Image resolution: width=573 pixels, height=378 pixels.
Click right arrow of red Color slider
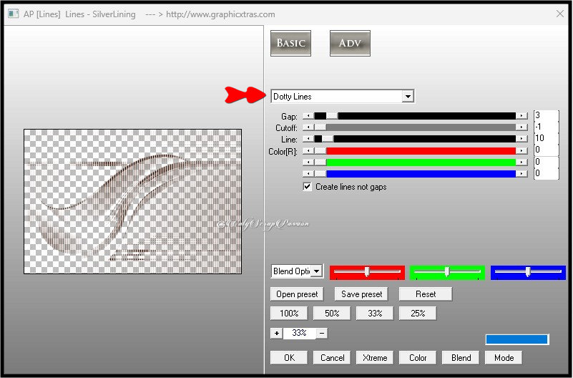(522, 150)
